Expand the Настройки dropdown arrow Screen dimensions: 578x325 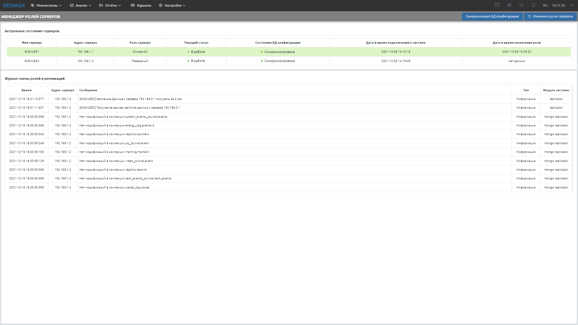(184, 6)
